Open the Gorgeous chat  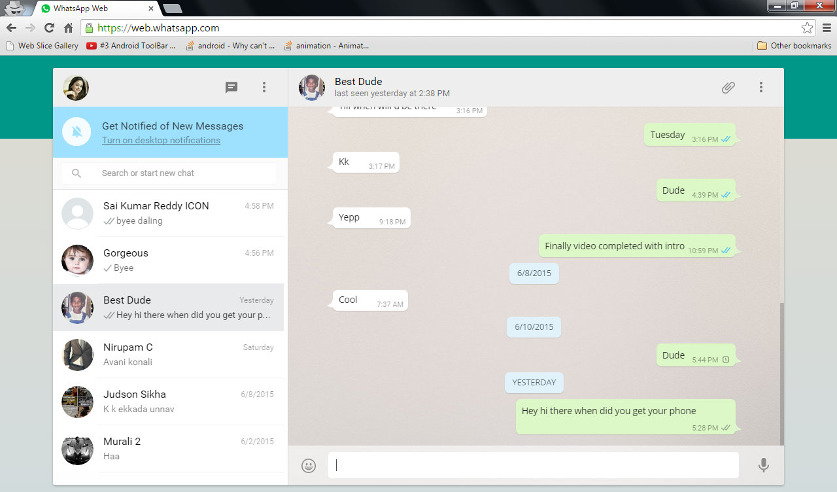(x=169, y=260)
